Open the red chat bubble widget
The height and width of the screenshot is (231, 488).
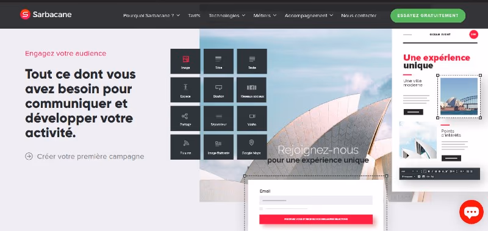tap(471, 212)
